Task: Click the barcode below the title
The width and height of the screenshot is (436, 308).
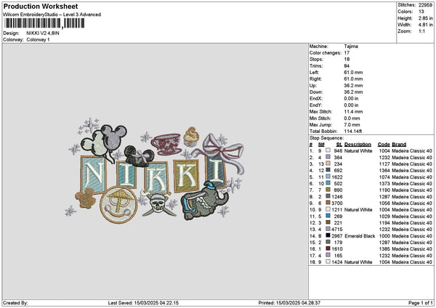Action: [x=44, y=23]
